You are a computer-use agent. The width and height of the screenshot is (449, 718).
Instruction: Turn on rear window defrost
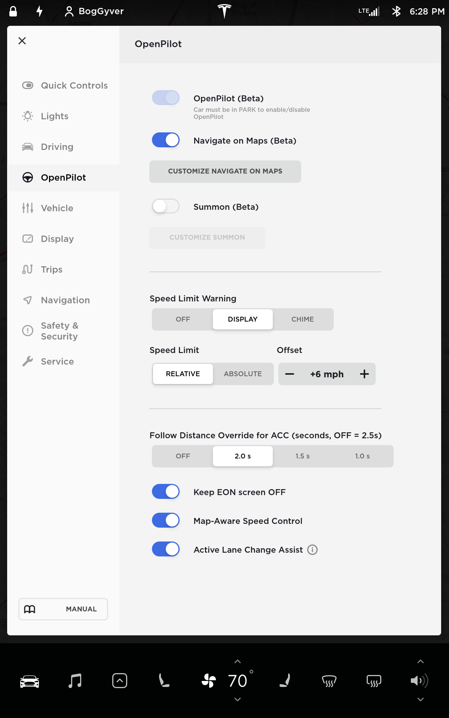pos(374,681)
